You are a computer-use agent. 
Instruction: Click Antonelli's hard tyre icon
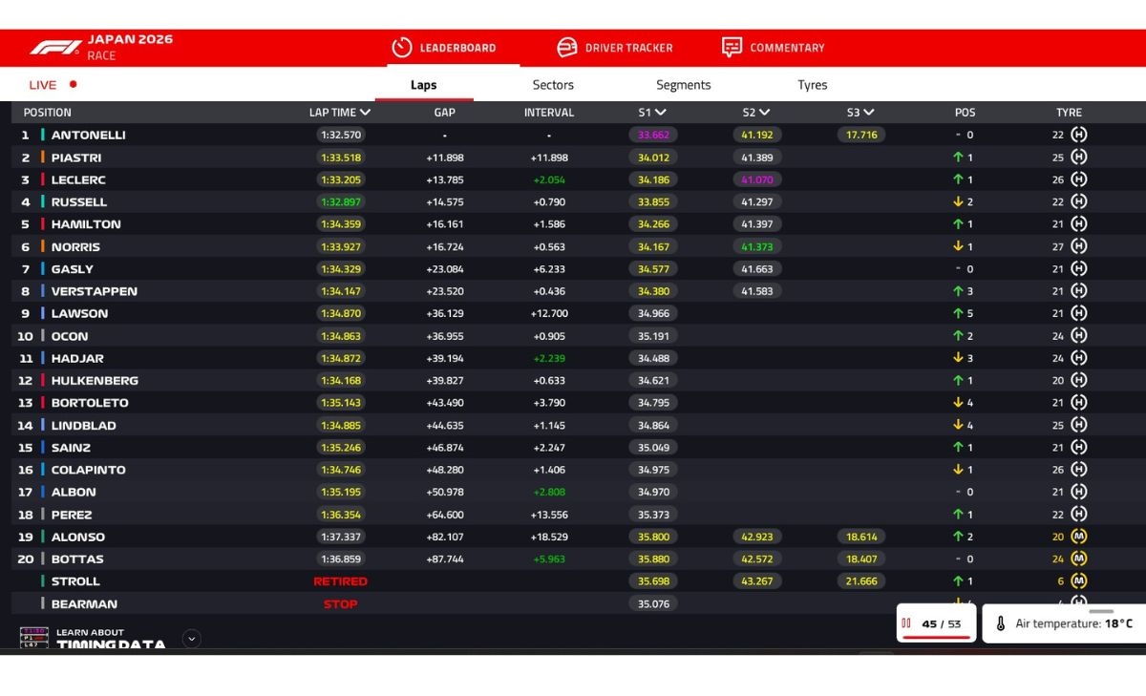1079,135
